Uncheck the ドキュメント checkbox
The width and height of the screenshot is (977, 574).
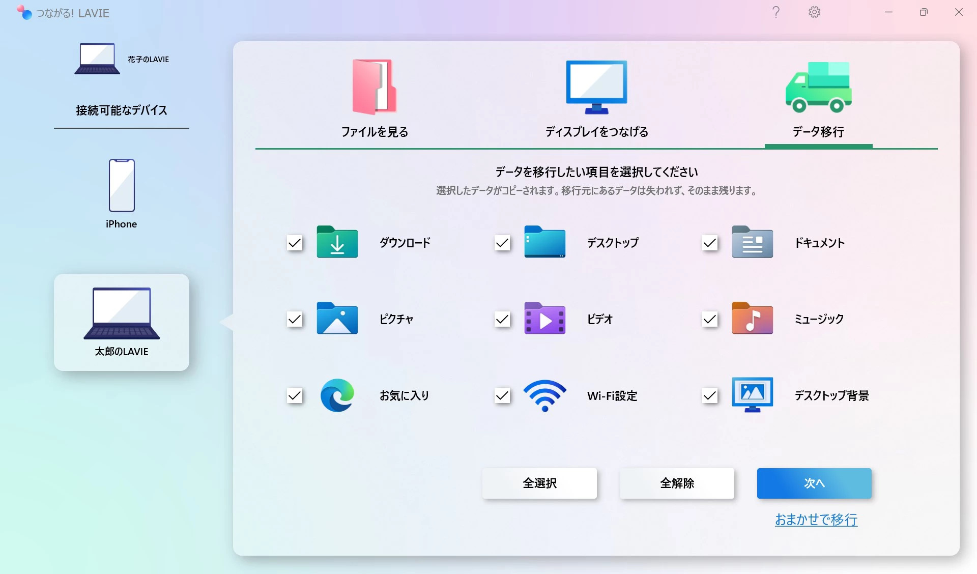(x=710, y=243)
